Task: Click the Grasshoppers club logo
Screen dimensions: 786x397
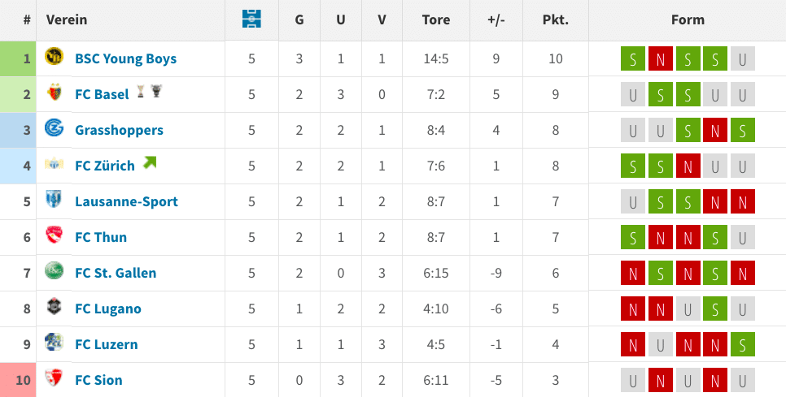Action: tap(54, 128)
